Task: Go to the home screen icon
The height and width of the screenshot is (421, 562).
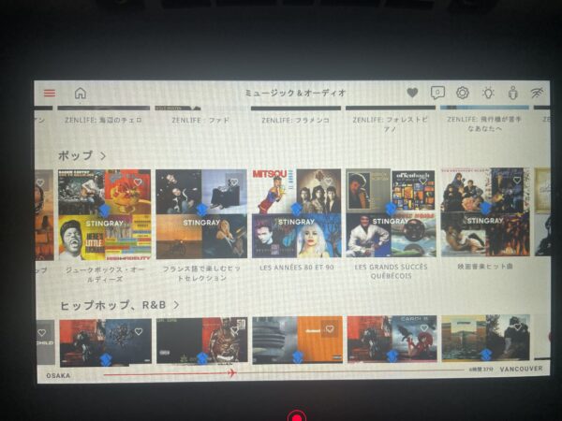Action: pos(81,93)
